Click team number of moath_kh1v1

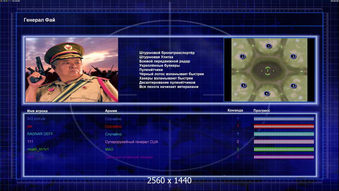(238, 149)
